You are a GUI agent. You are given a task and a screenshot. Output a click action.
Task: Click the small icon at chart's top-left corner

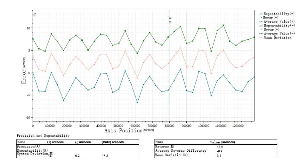(35, 14)
